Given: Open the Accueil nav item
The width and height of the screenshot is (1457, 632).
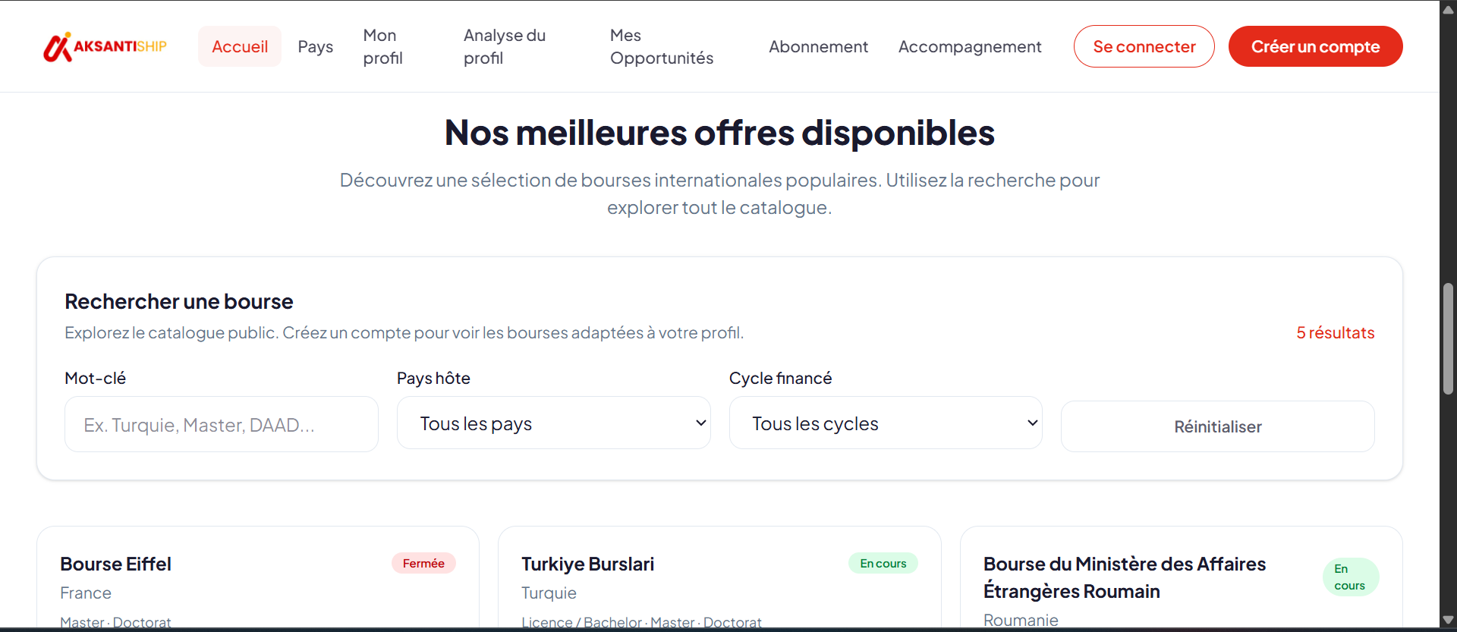Looking at the screenshot, I should click(x=240, y=46).
